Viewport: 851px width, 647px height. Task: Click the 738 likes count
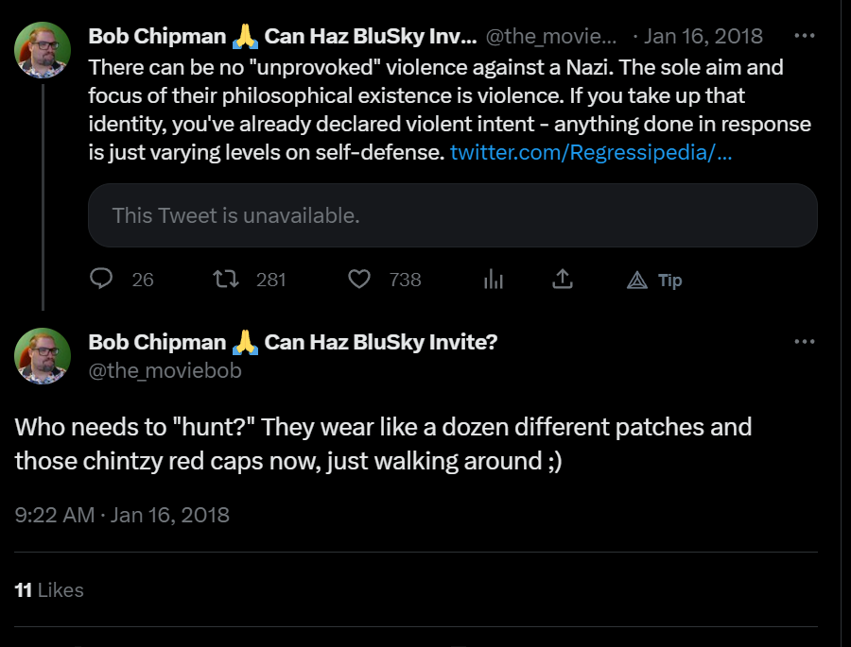point(405,280)
